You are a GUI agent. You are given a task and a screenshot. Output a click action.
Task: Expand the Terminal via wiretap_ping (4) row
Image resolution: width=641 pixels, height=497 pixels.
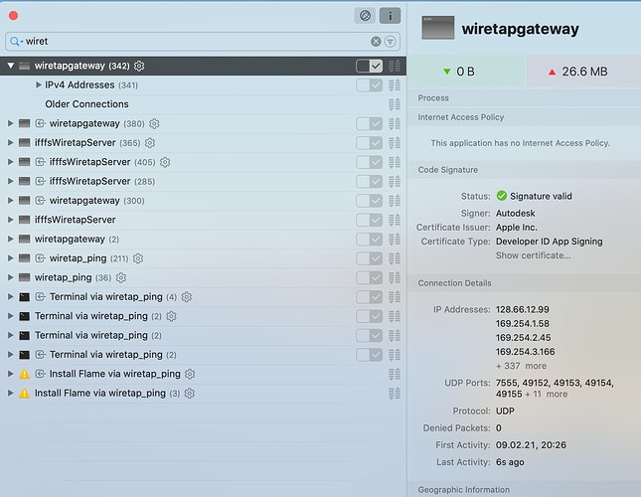[11, 296]
